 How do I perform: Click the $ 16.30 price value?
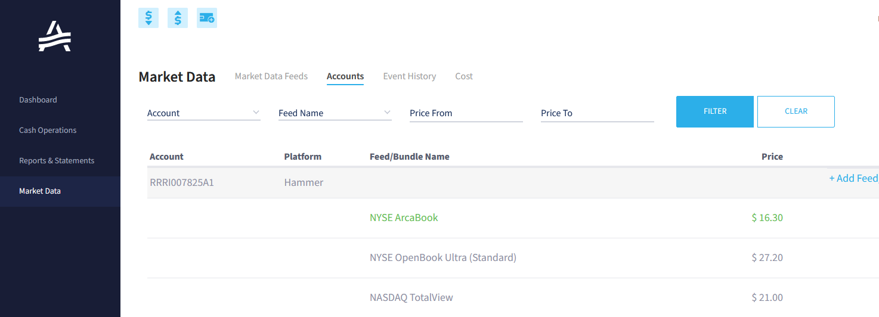tap(767, 217)
